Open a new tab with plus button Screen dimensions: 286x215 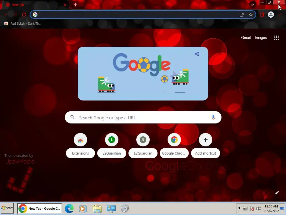(75, 5)
